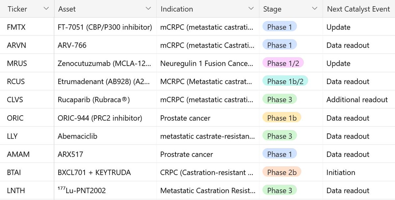This screenshot has height=200, width=395.
Task: Click the CRPC (Castration-resistant) indication cell
Action: point(208,172)
